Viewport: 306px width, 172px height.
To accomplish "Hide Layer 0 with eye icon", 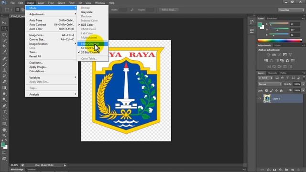I will coord(260,98).
